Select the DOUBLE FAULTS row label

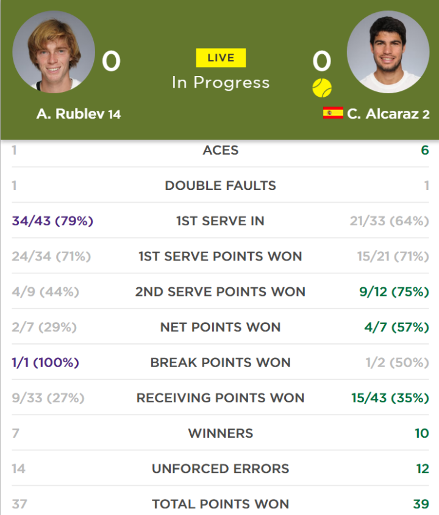coord(221,186)
